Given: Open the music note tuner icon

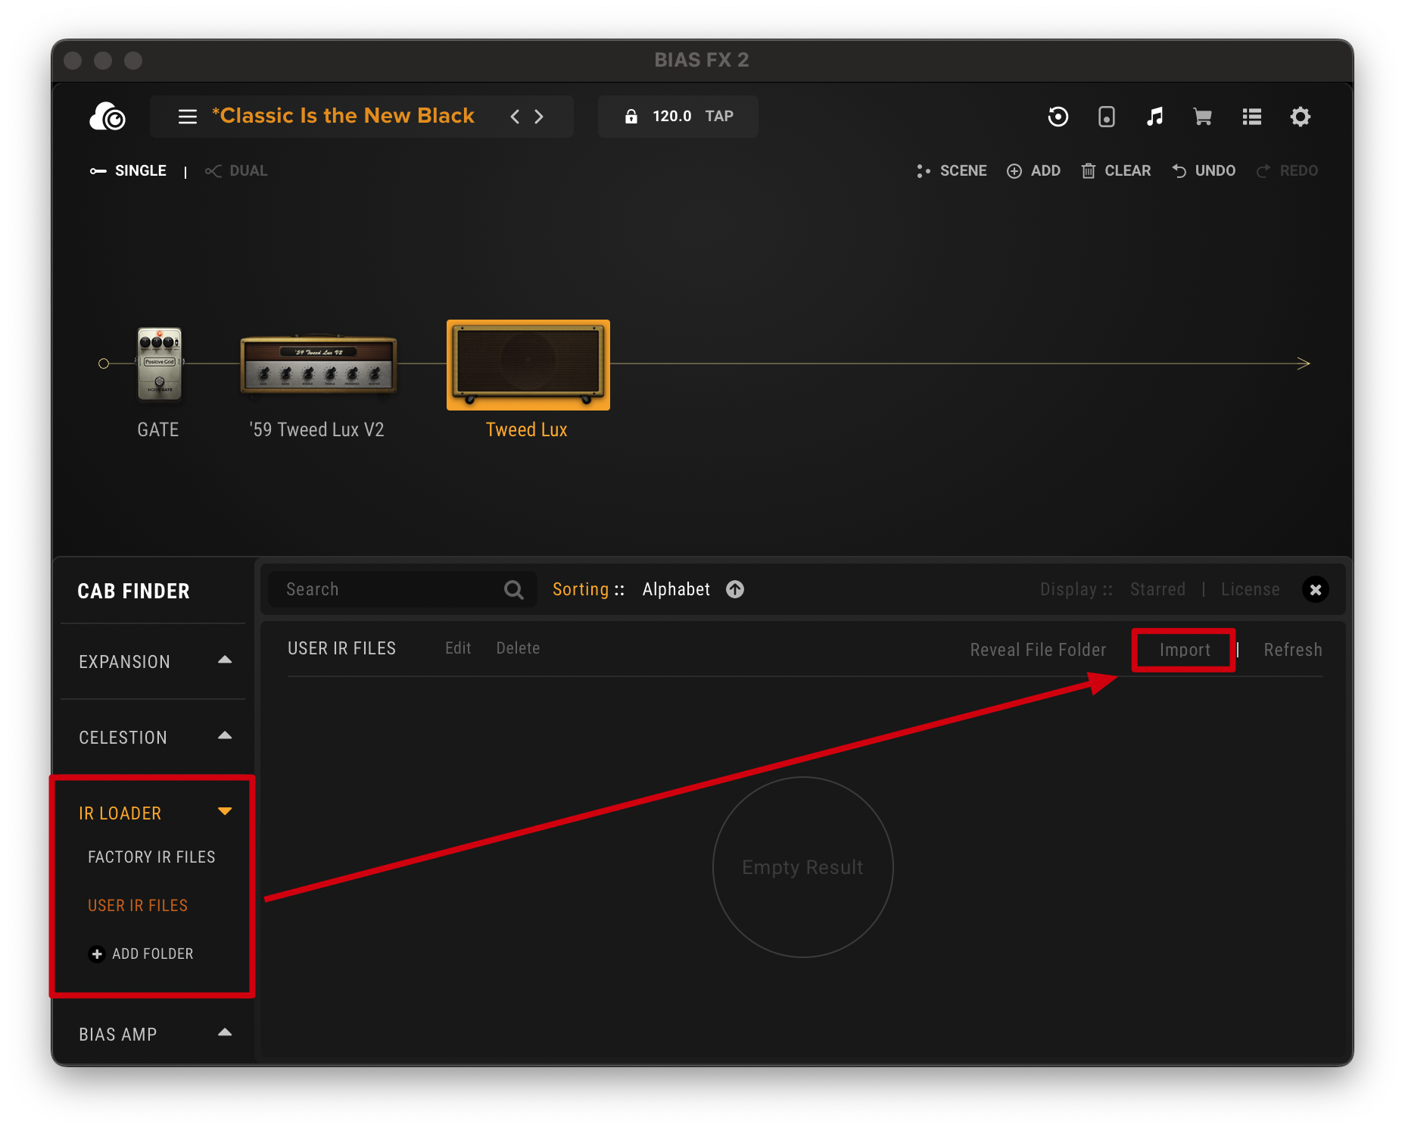Looking at the screenshot, I should [x=1154, y=117].
